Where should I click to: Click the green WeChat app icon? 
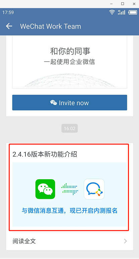[45, 189]
